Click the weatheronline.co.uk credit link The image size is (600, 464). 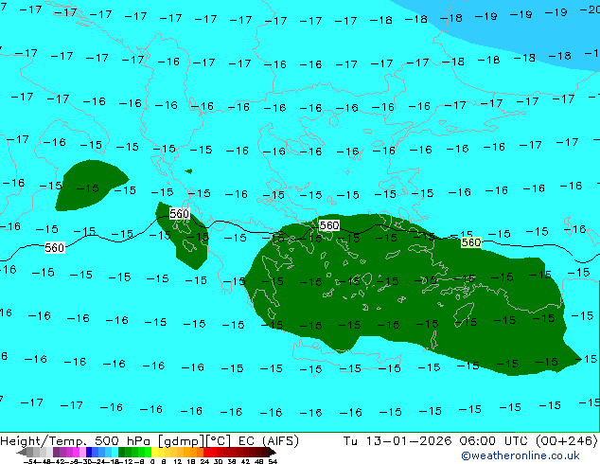coord(520,455)
